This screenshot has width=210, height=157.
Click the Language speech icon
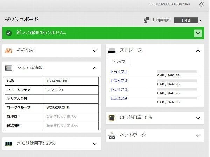(x=147, y=20)
